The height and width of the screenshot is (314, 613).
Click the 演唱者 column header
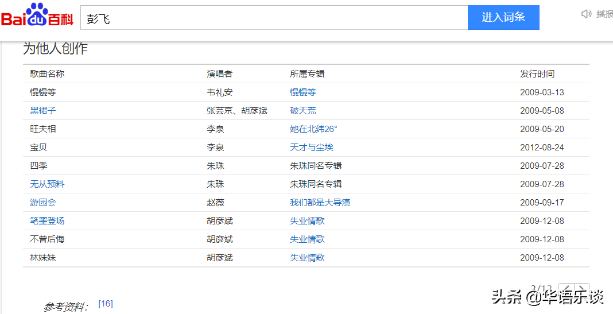220,73
